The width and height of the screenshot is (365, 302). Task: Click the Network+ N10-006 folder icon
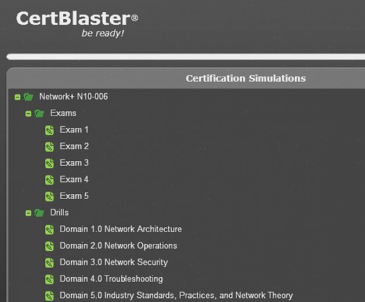point(28,97)
